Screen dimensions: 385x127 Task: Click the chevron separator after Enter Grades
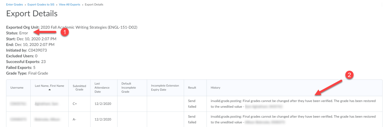[25, 5]
